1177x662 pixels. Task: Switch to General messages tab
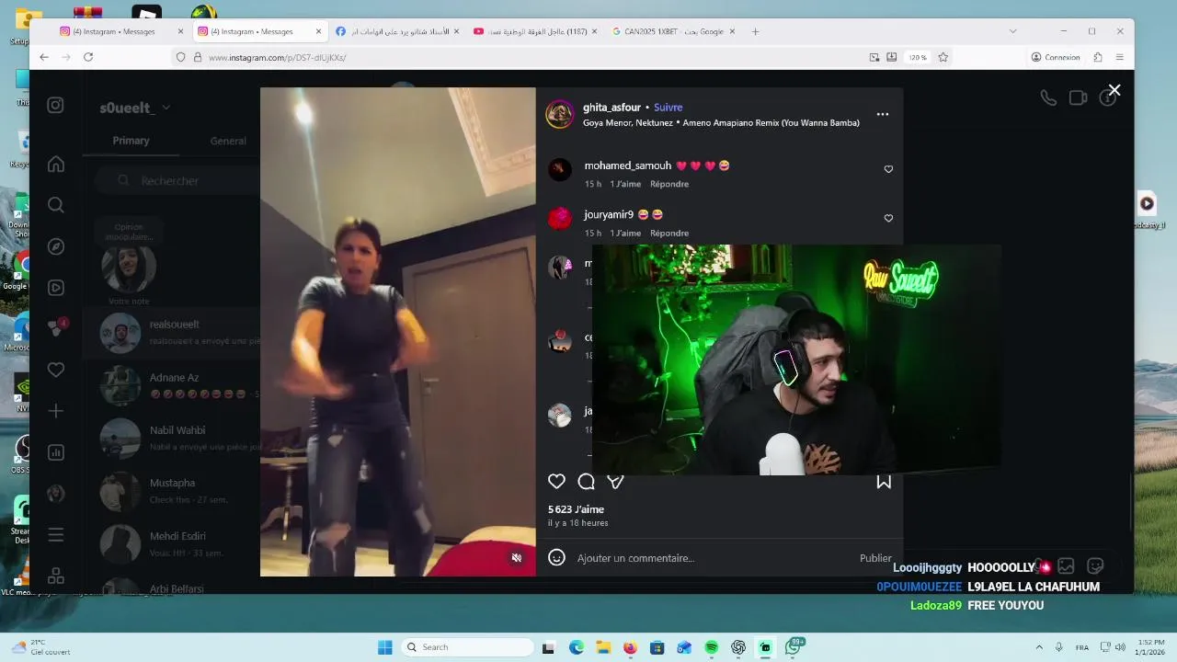[x=228, y=141]
